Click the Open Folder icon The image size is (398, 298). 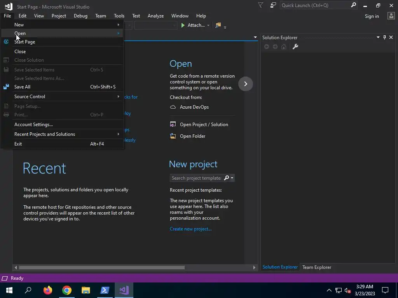(x=173, y=136)
